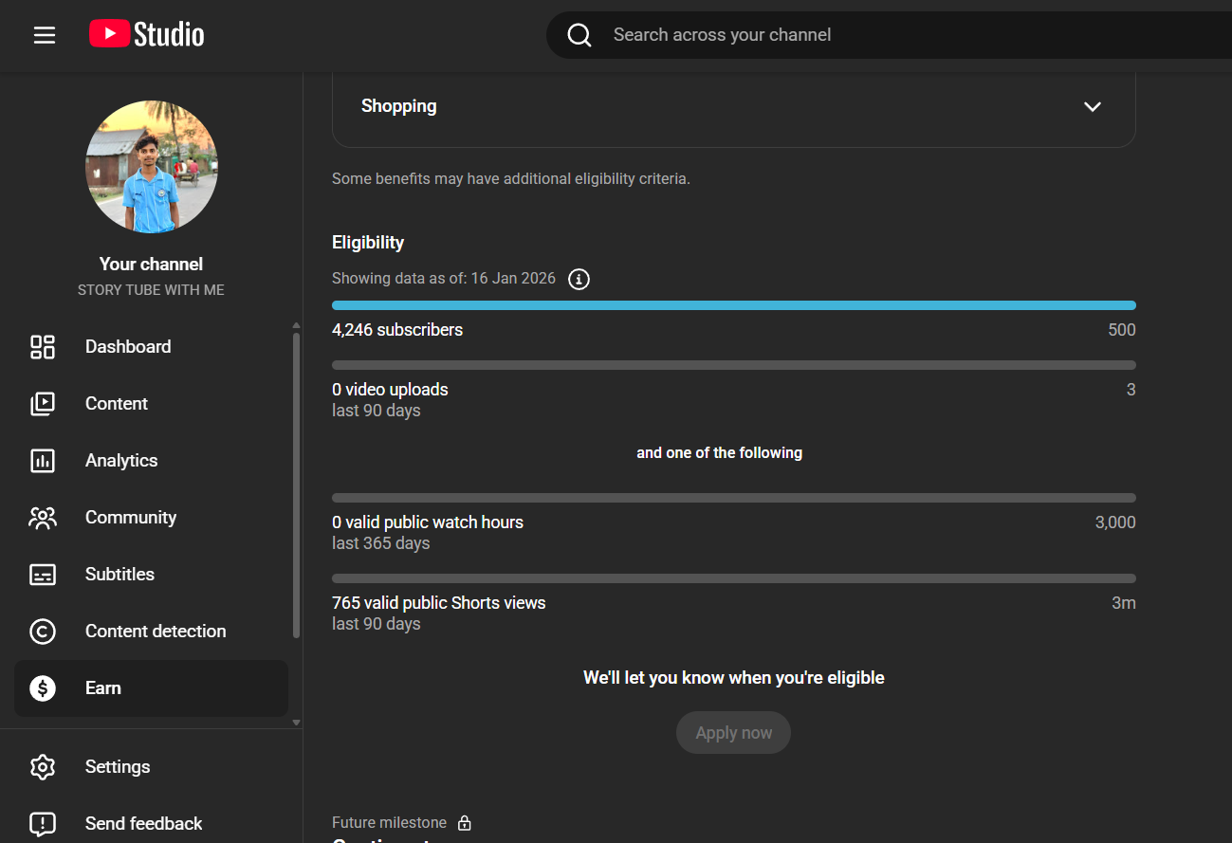Click the Send feedback icon

point(43,824)
